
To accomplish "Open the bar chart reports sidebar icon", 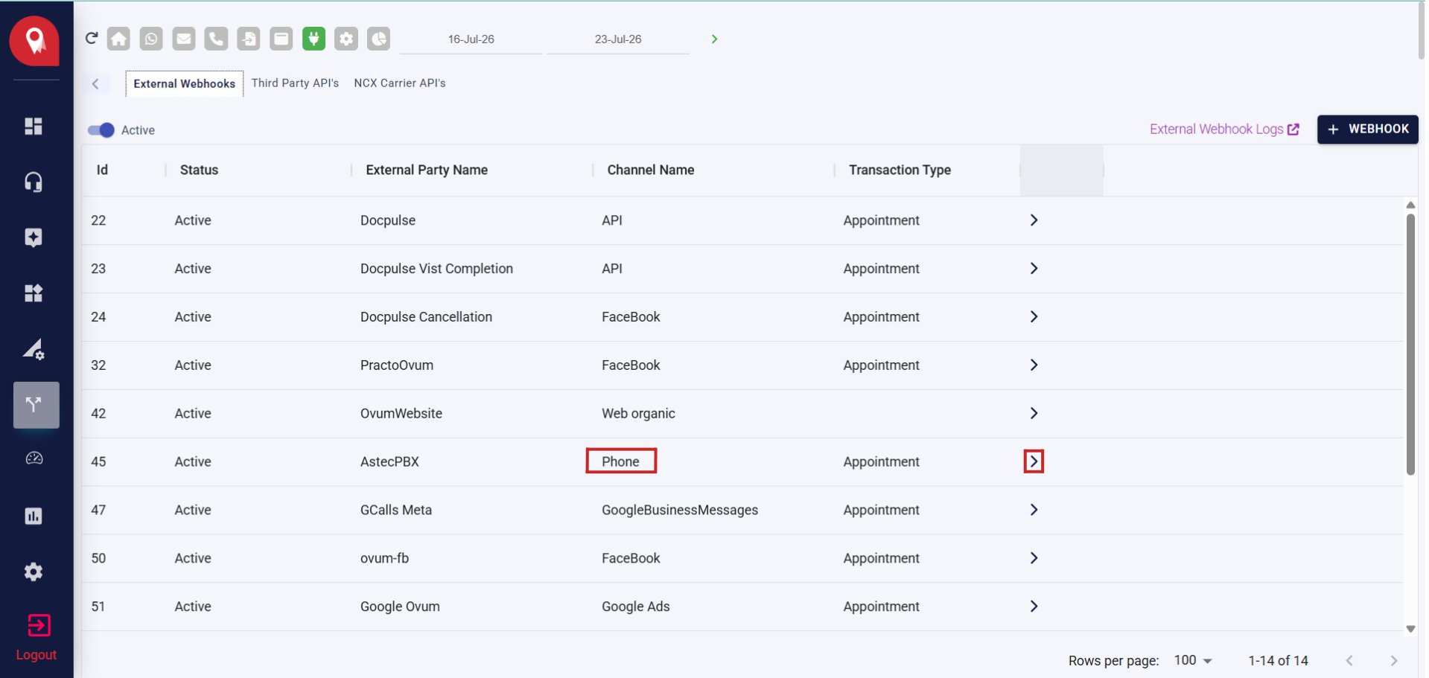I will (x=34, y=517).
